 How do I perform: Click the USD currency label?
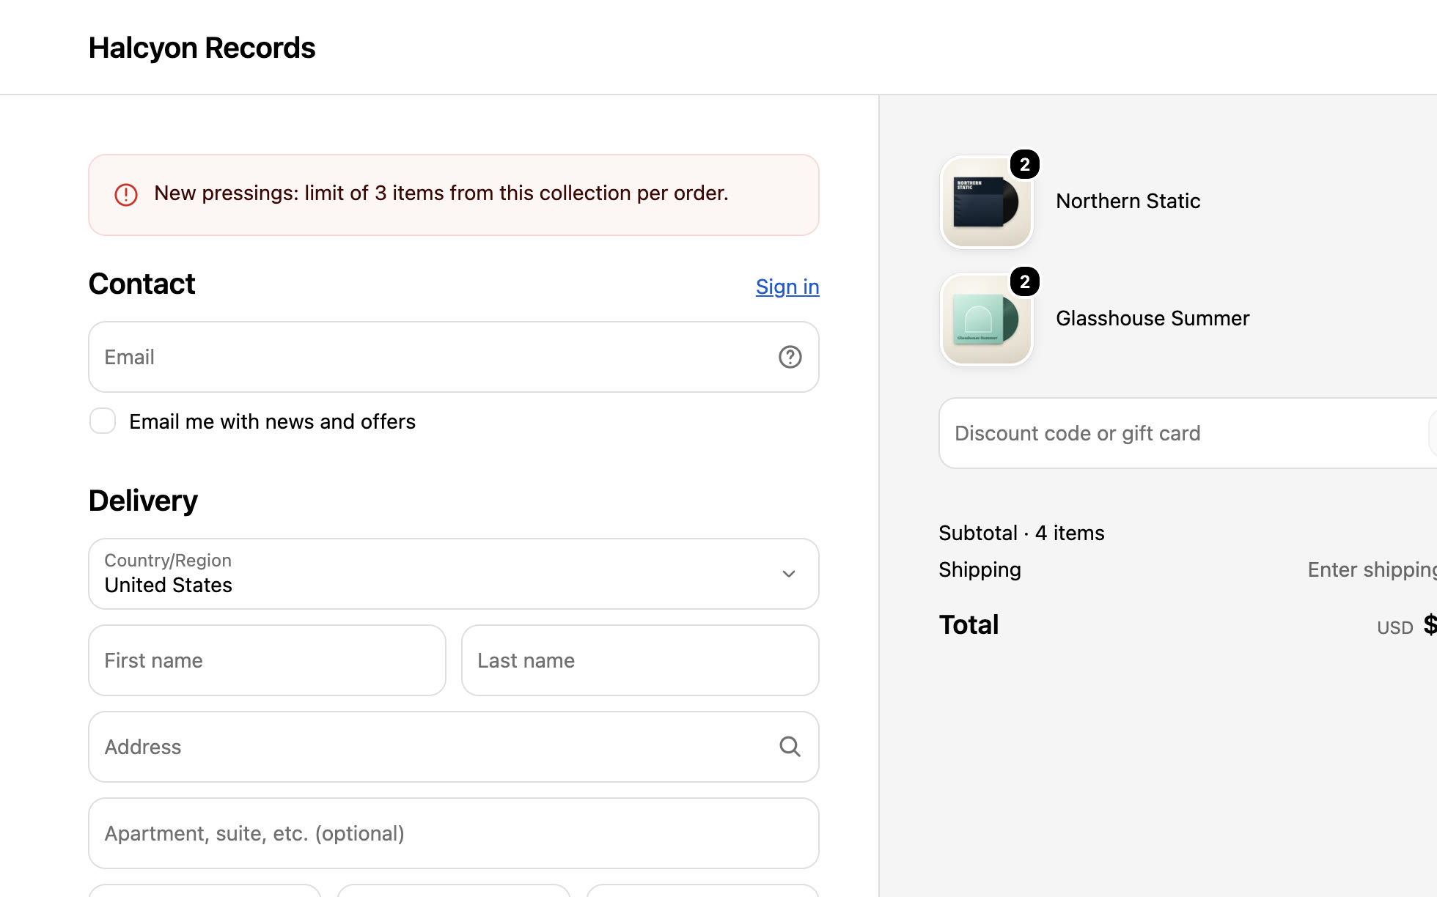[1394, 628]
